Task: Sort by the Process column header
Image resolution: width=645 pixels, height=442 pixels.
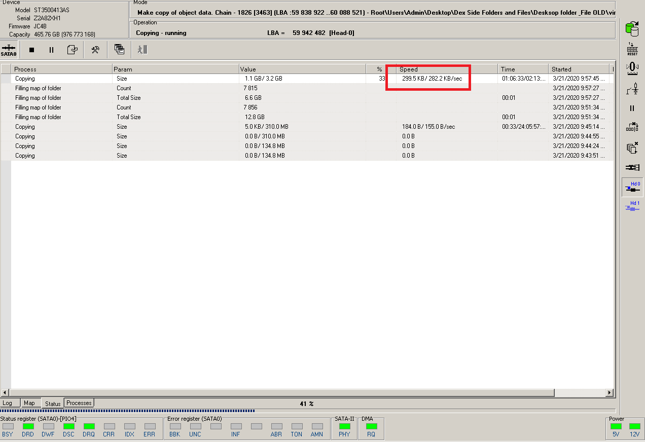Action: pyautogui.click(x=62, y=69)
